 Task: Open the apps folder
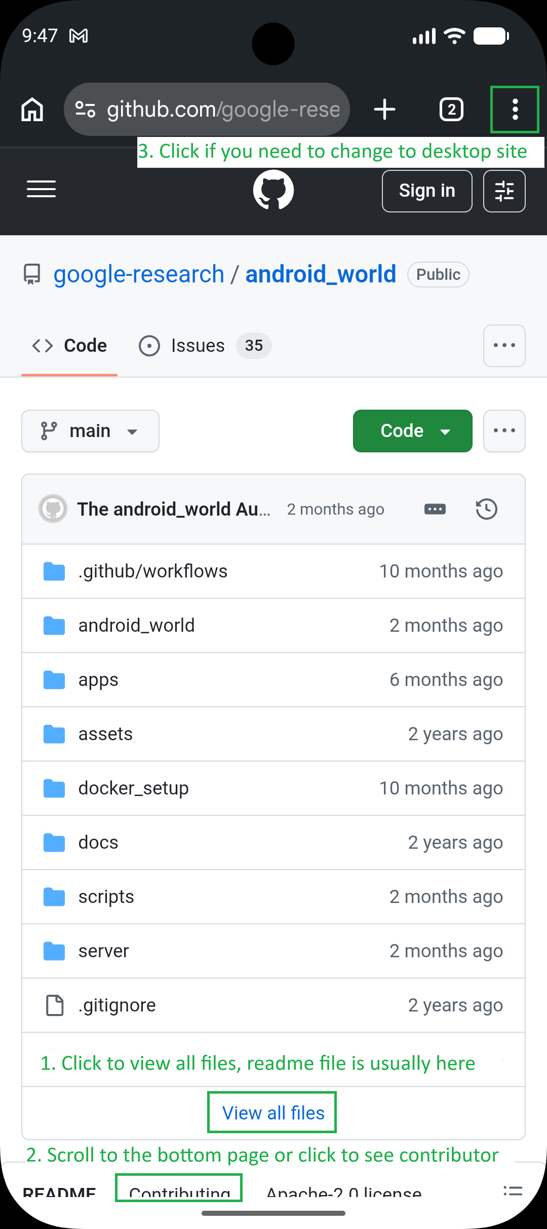(x=98, y=680)
